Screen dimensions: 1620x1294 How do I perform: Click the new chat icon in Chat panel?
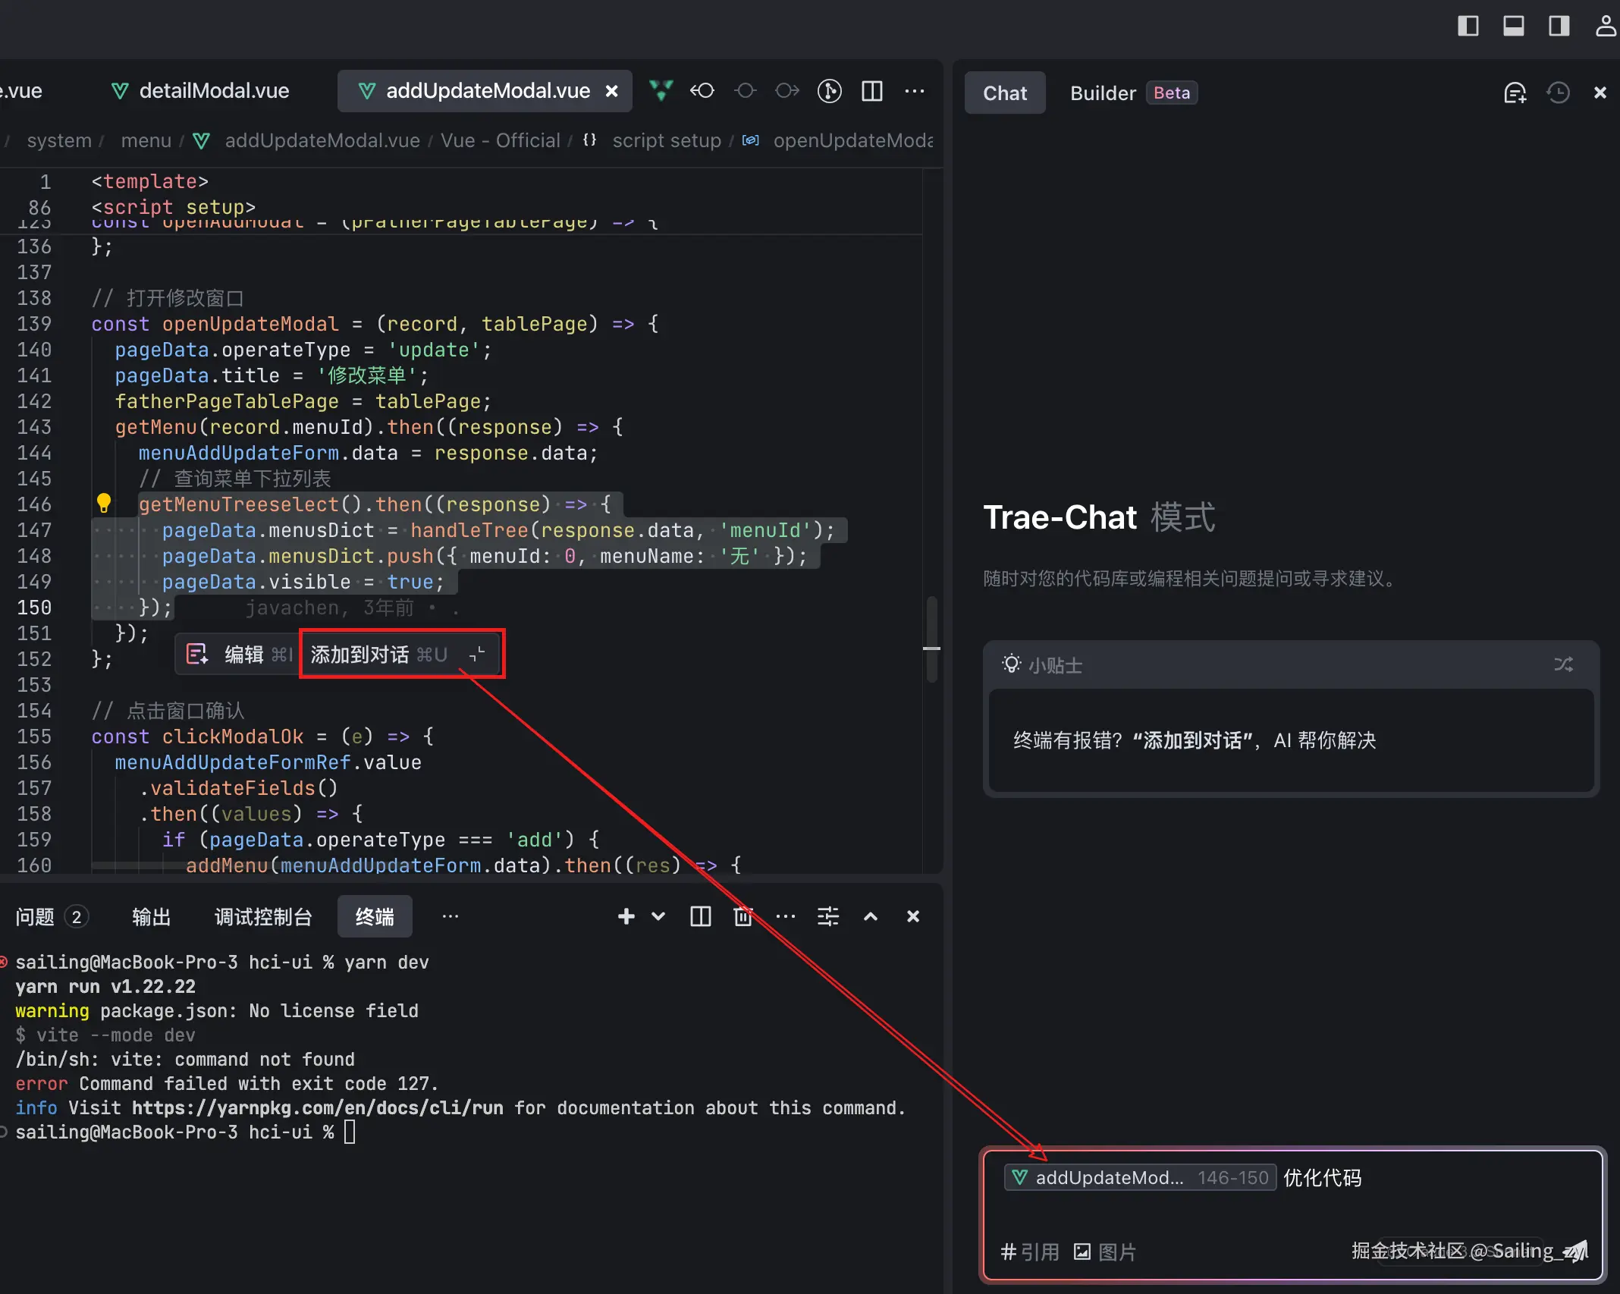1515,93
